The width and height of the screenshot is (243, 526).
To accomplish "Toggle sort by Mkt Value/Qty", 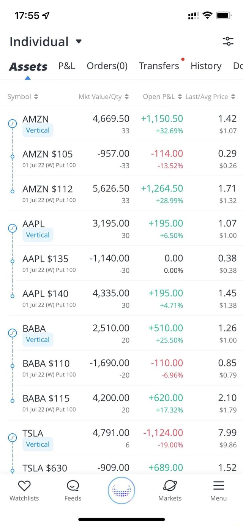I will click(x=103, y=96).
